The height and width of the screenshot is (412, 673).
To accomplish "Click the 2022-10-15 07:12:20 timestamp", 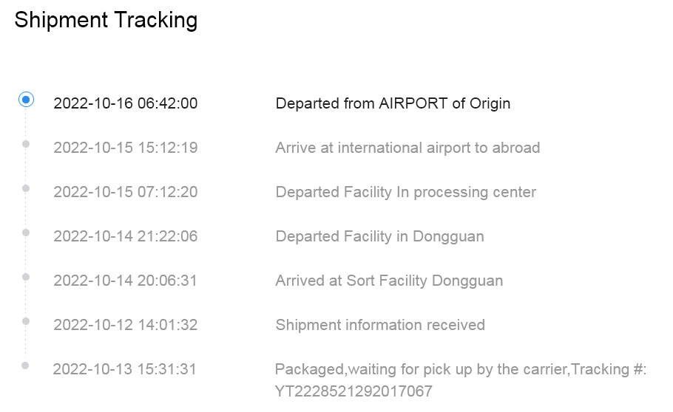I will pos(125,192).
